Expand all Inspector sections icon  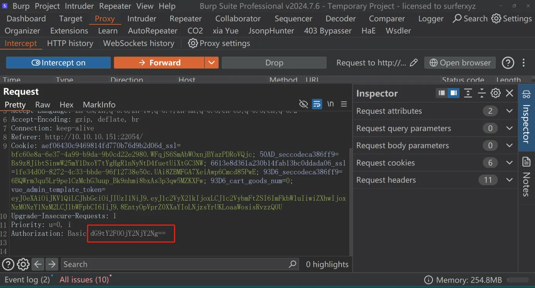468,93
